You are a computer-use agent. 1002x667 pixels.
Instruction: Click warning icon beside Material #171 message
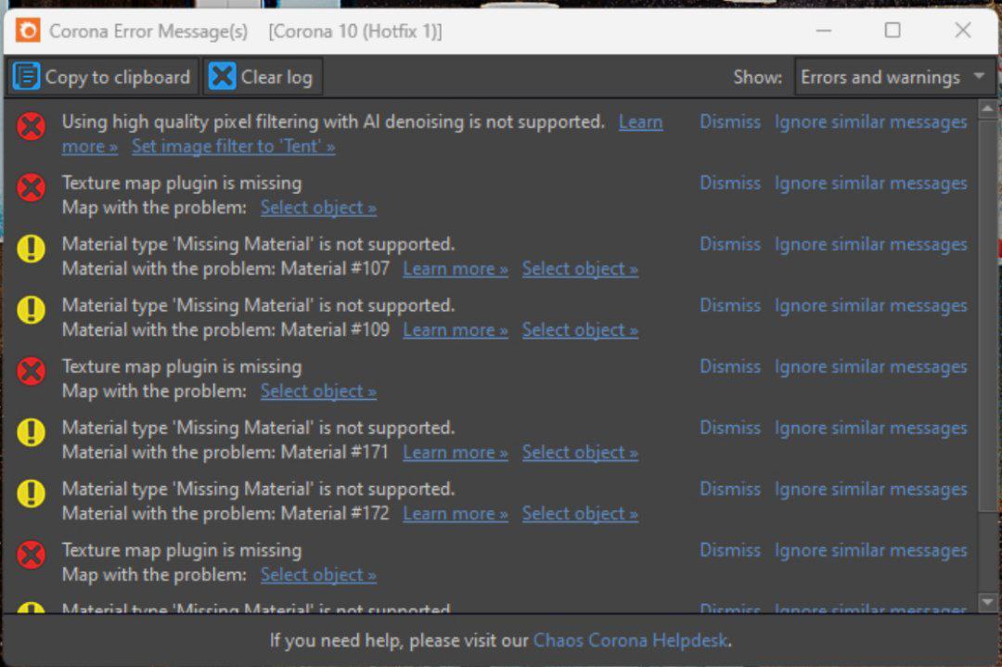pos(31,432)
